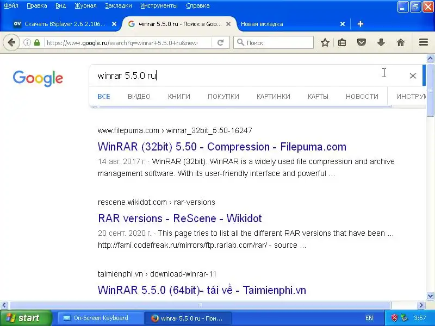
Task: Select the НОВОСТИ search filter
Action: pos(362,97)
